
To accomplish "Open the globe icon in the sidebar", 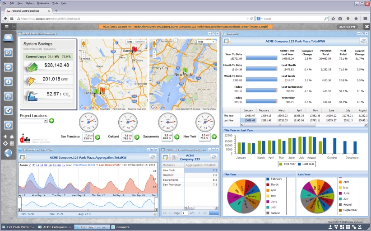I will 8,153.
